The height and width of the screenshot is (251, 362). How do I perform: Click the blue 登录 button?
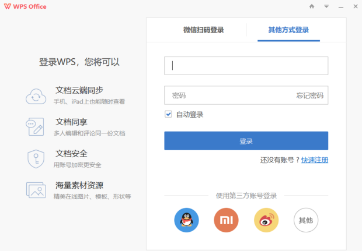(246, 141)
